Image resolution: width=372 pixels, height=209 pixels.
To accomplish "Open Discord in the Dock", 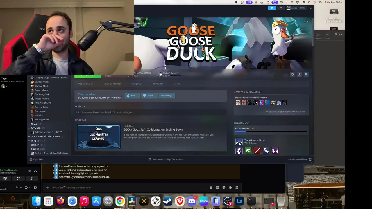I will tap(192, 201).
